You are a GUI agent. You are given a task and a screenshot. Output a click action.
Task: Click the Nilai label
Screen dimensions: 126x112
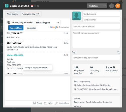click(x=50, y=103)
